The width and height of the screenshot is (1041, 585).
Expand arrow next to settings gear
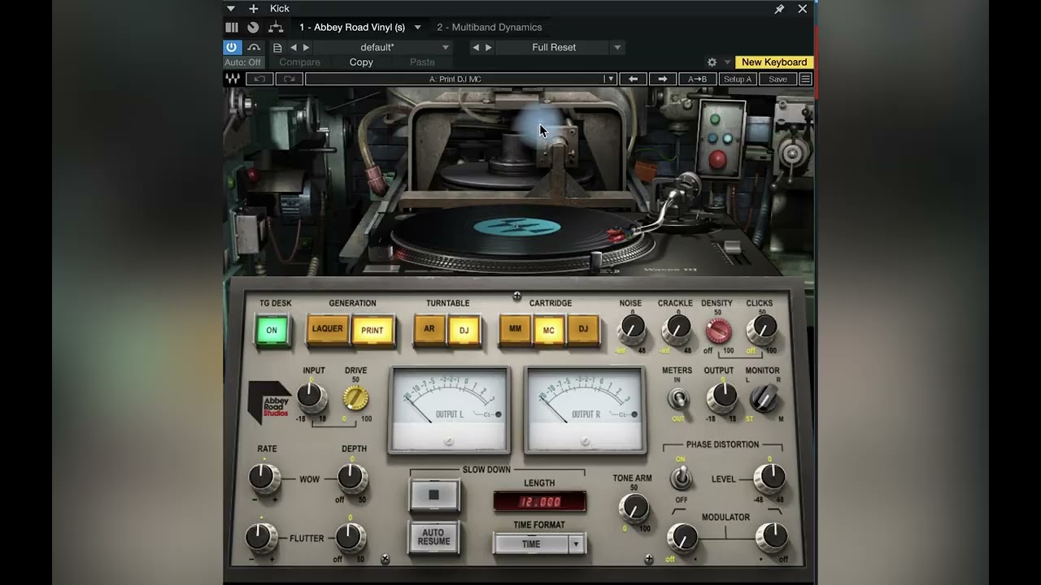coord(726,62)
